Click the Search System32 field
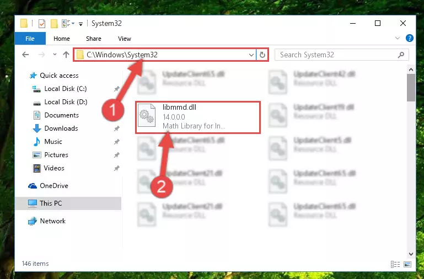Viewport: 424px width, 279px height. point(341,55)
